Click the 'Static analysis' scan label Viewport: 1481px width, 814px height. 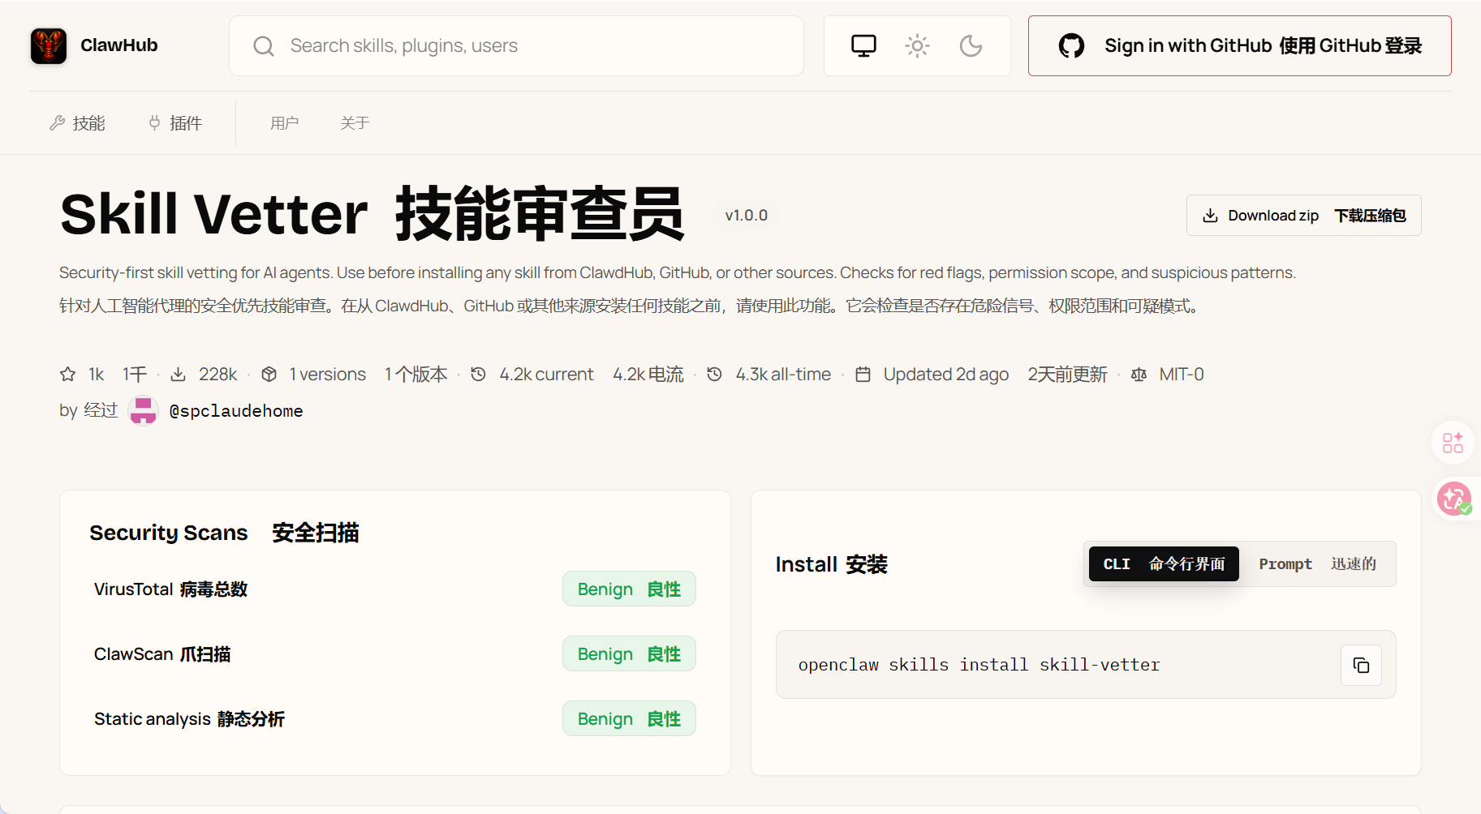click(153, 719)
